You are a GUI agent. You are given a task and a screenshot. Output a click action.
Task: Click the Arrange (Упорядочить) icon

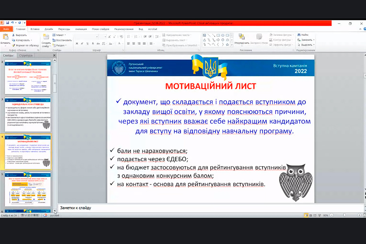[242, 38]
